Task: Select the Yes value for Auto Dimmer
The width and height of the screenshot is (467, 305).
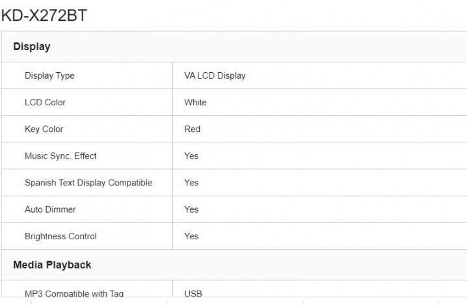Action: pyautogui.click(x=191, y=209)
